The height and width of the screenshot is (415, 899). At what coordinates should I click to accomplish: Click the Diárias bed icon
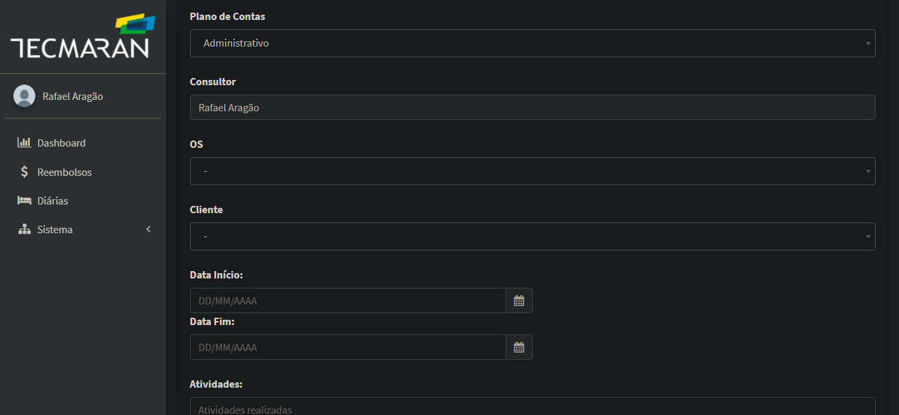tap(25, 201)
